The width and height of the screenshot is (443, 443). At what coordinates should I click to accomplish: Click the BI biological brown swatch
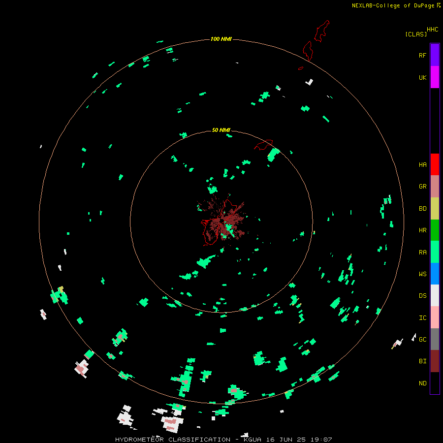(x=435, y=361)
